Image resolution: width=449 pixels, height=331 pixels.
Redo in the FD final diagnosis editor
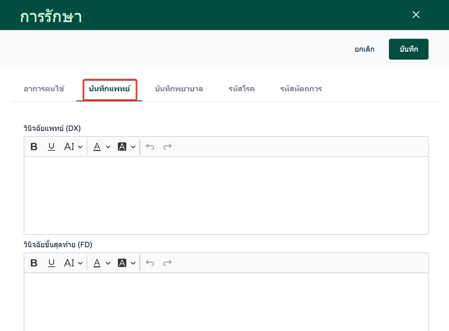[167, 263]
